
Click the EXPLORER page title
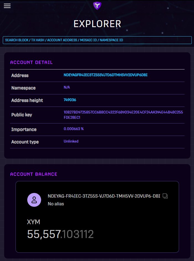click(97, 24)
